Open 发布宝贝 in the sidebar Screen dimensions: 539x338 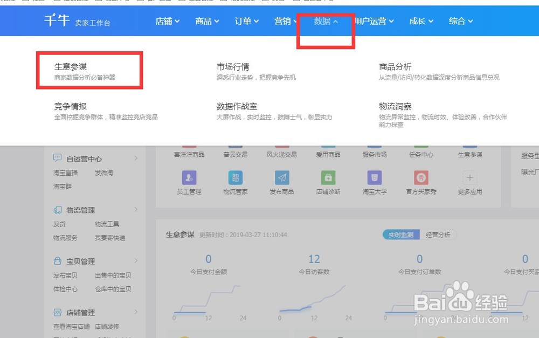click(65, 275)
